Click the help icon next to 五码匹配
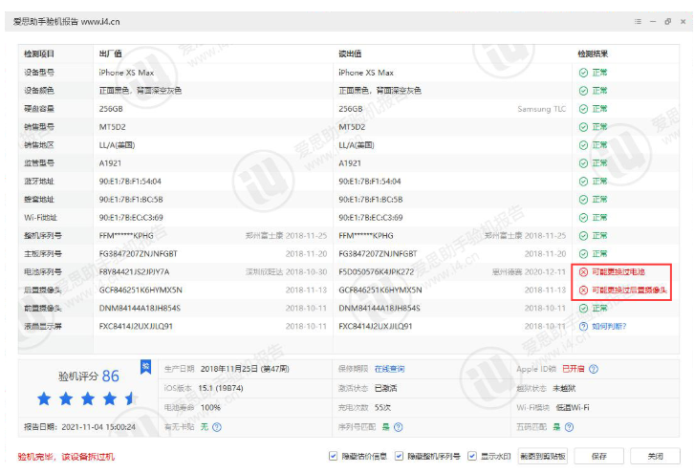The width and height of the screenshot is (694, 473). pyautogui.click(x=569, y=427)
